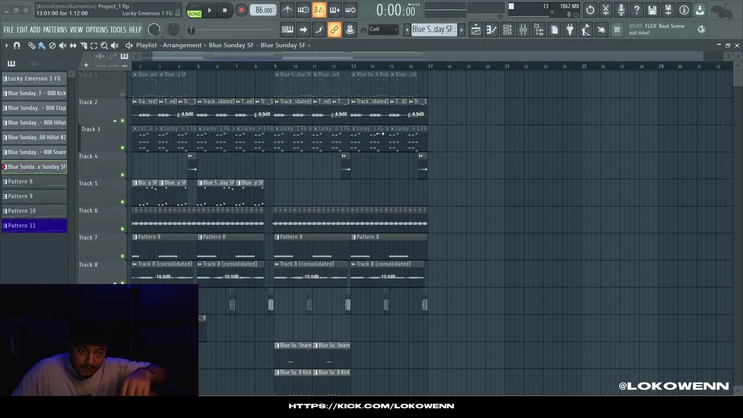Add new pattern with plus button
This screenshot has height=418, width=743.
[461, 30]
